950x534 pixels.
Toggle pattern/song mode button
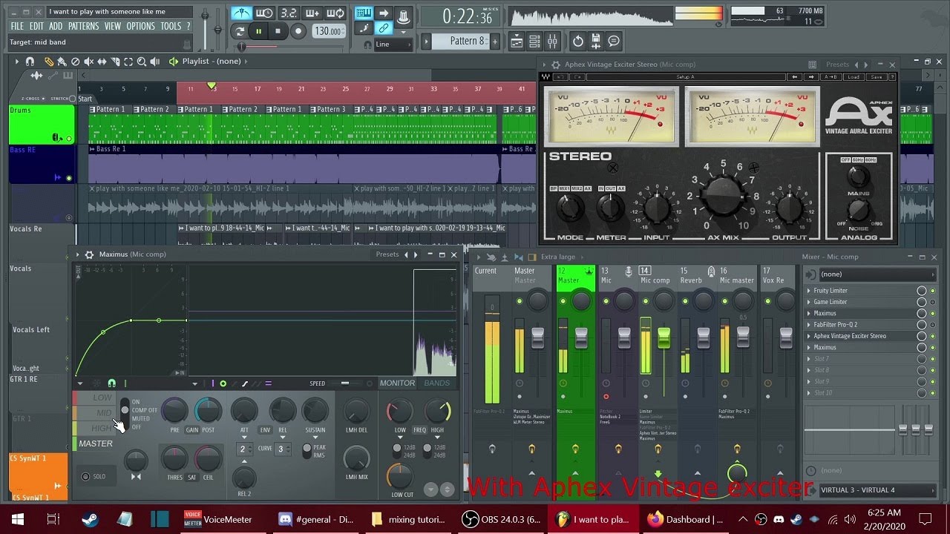[x=239, y=31]
